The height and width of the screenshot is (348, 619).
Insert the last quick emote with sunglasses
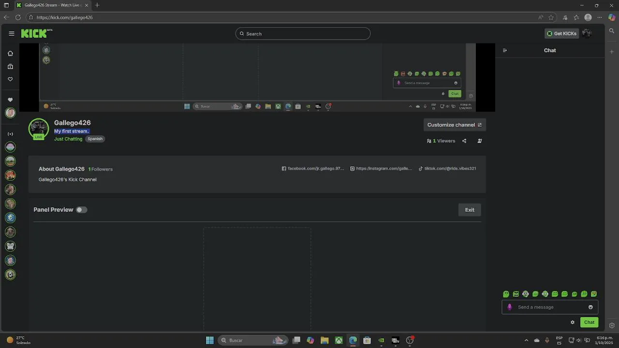click(594, 294)
